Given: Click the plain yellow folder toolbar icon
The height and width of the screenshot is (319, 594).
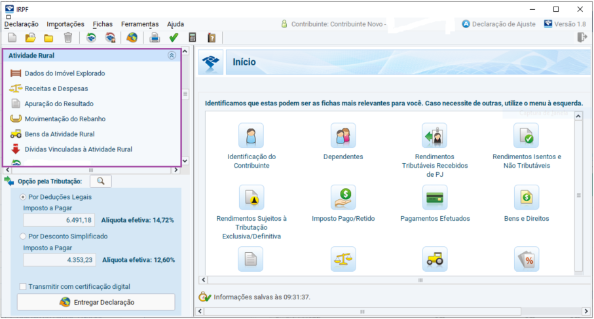Looking at the screenshot, I should point(48,38).
